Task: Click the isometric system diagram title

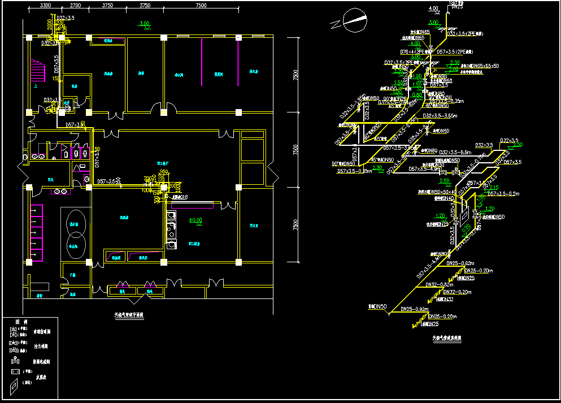Action: point(447,338)
